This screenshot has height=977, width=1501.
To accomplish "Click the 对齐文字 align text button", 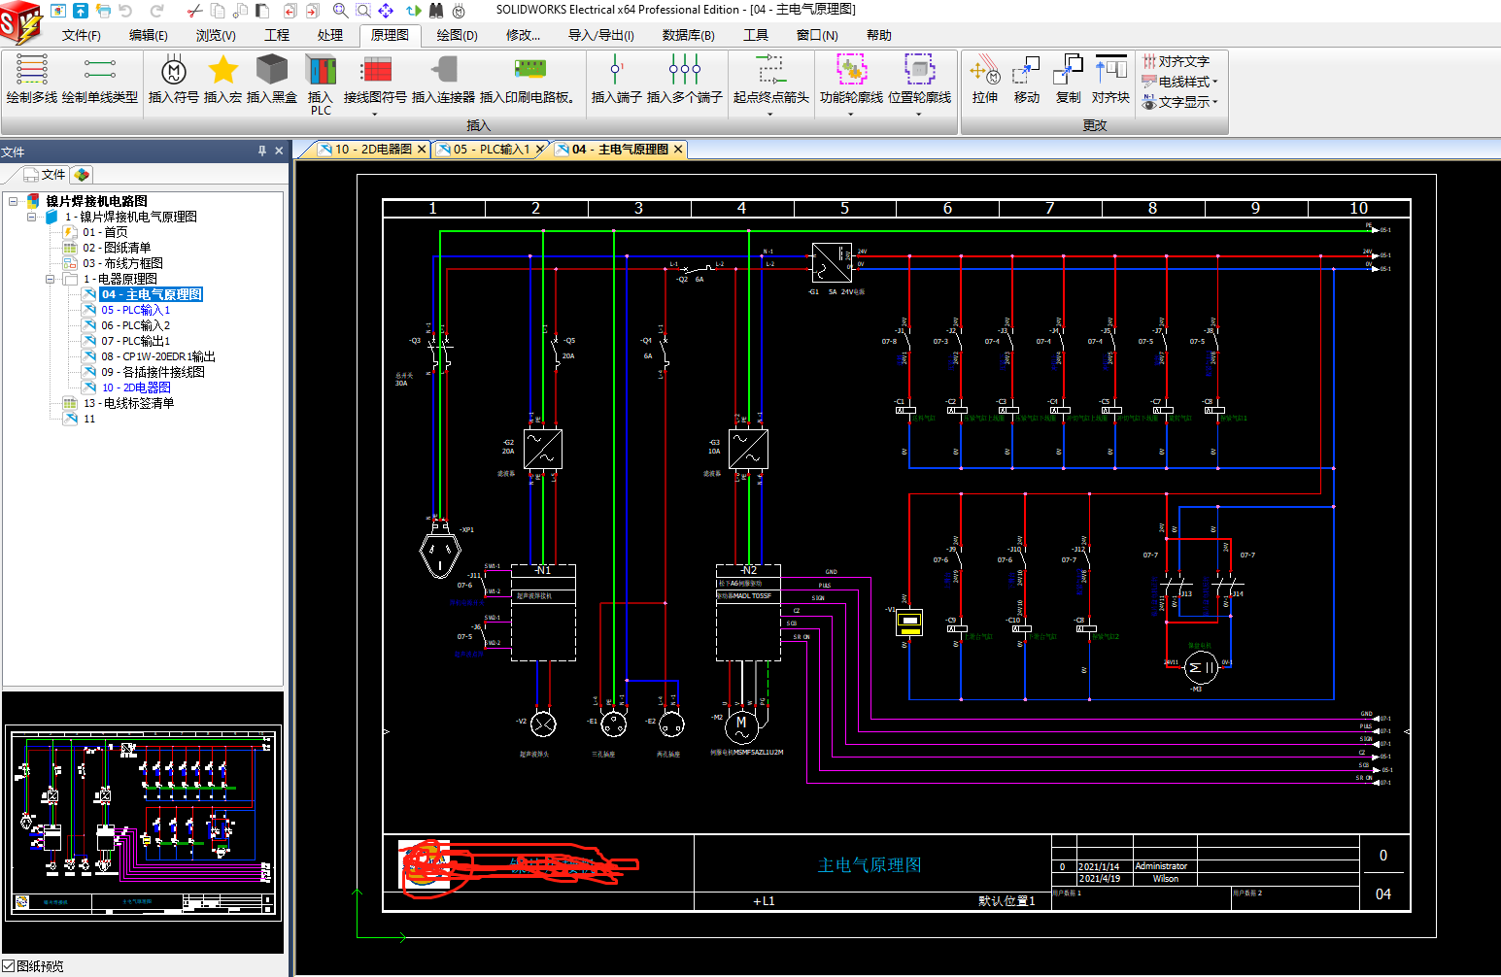I will (1176, 61).
